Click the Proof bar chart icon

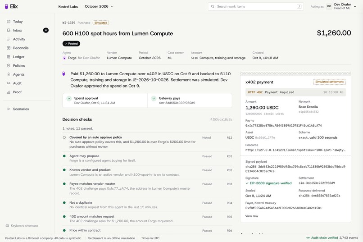tap(9, 92)
